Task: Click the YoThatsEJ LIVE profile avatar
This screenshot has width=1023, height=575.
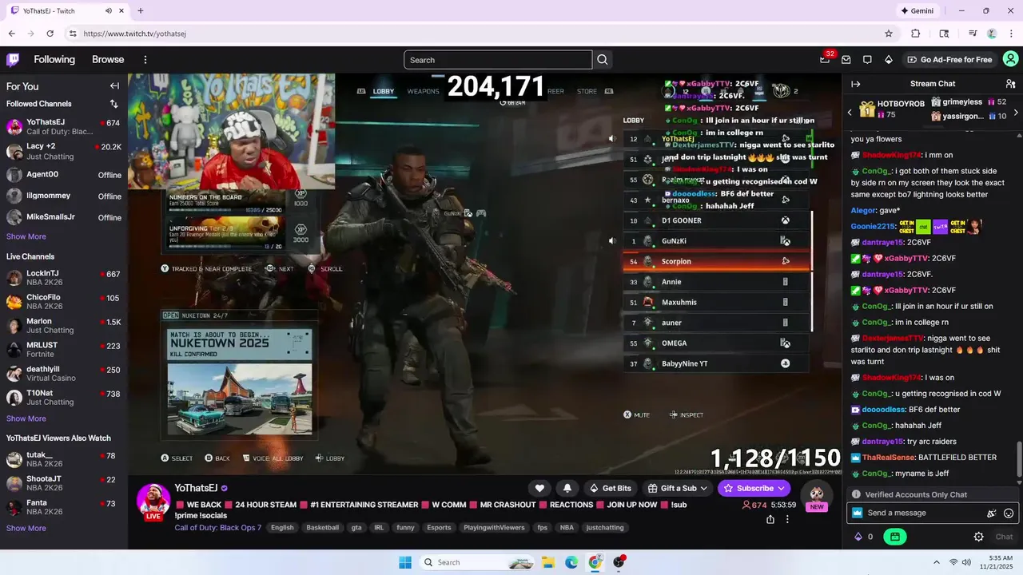Action: click(x=153, y=502)
